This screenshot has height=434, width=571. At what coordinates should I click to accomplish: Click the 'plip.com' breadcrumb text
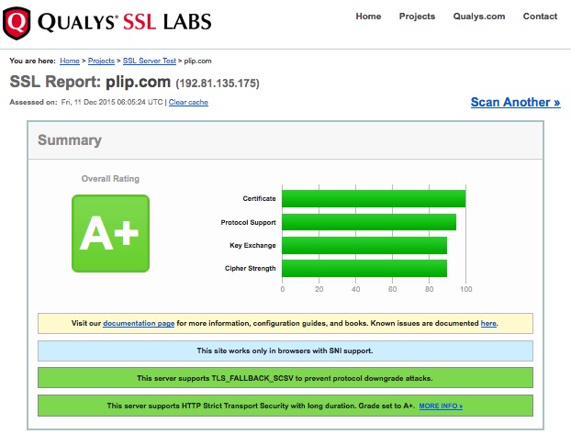click(x=197, y=61)
